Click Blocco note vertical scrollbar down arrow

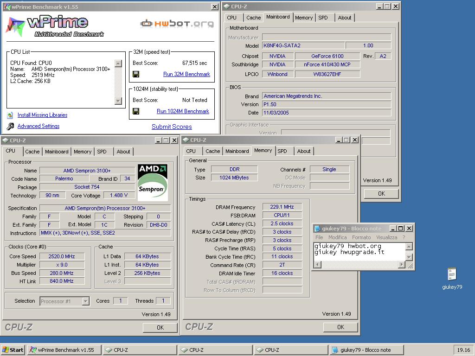pos(409,257)
